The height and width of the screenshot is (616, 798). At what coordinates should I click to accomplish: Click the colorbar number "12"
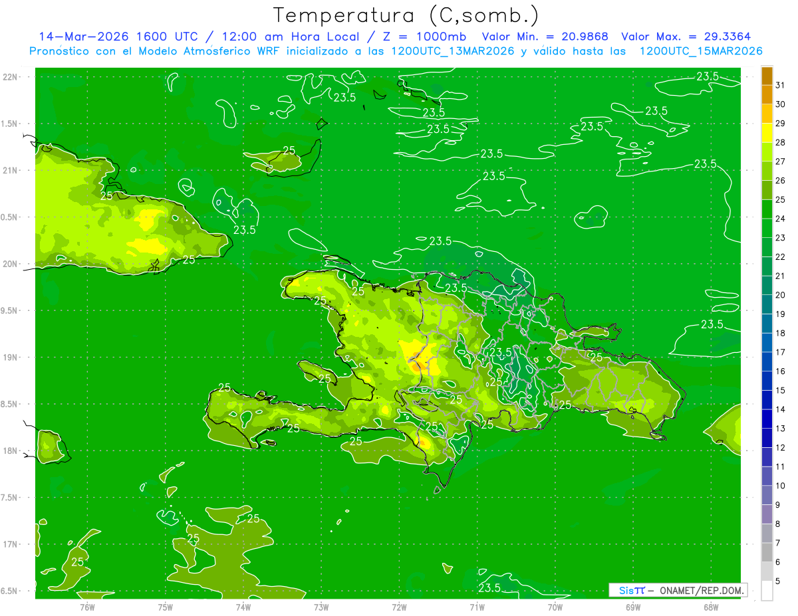click(x=781, y=448)
